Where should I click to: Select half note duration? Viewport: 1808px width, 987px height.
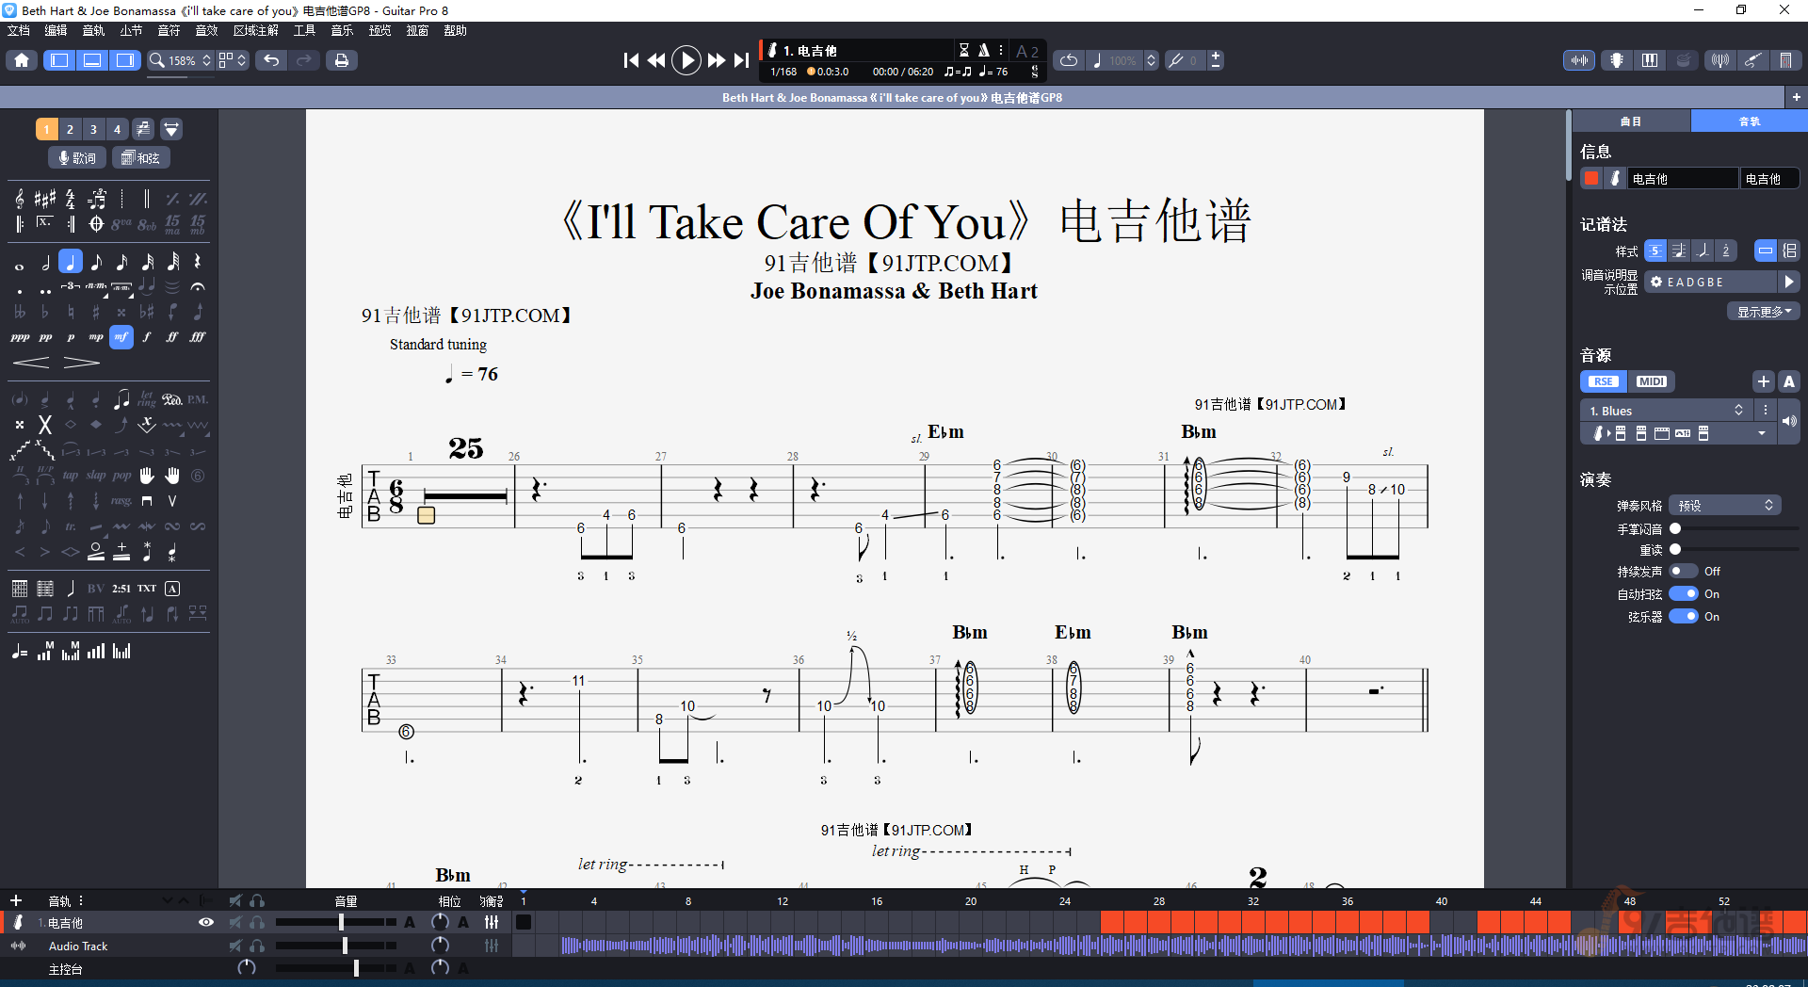(45, 263)
